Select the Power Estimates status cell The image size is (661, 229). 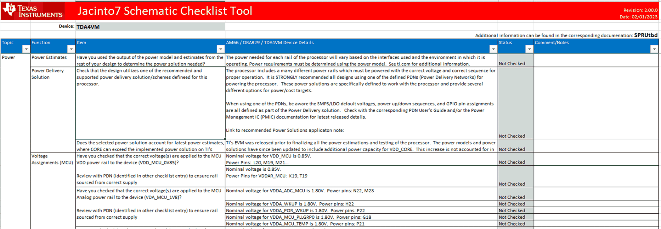(515, 61)
